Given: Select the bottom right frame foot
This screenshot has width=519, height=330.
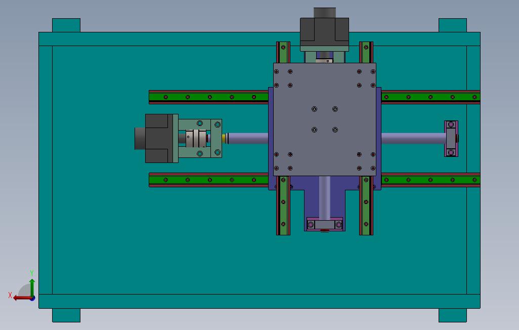Looking at the screenshot, I should point(452,315).
